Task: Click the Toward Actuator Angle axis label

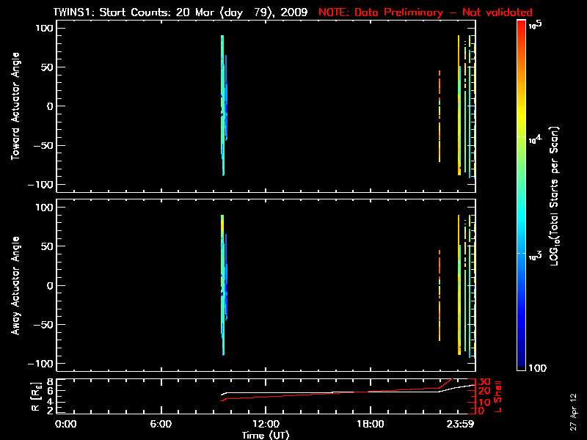Action: 15,106
